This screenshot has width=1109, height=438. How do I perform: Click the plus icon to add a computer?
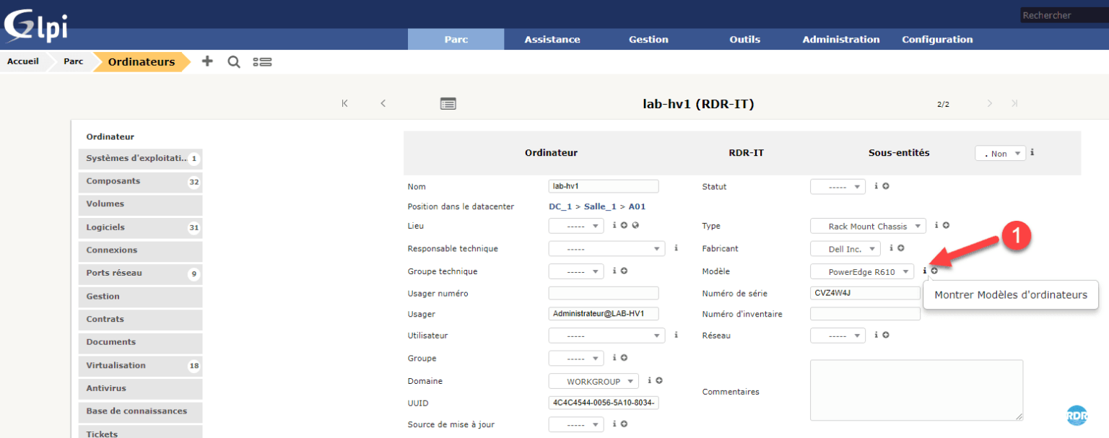tap(207, 61)
